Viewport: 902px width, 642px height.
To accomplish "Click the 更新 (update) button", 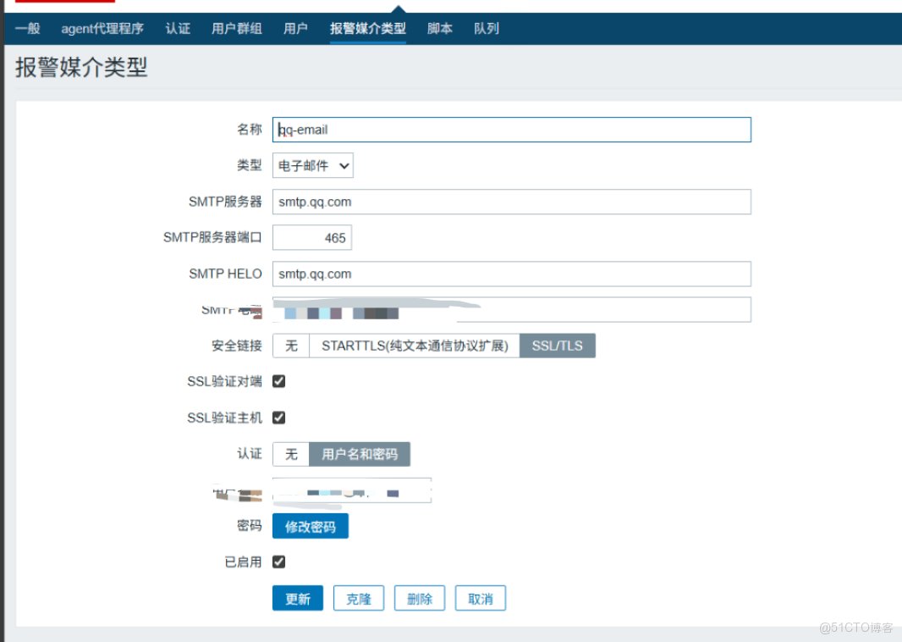I will coord(298,597).
